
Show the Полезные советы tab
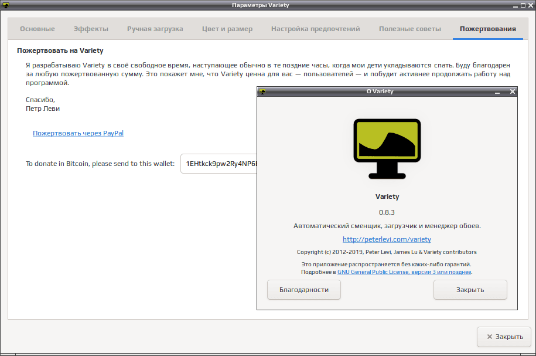(x=410, y=29)
